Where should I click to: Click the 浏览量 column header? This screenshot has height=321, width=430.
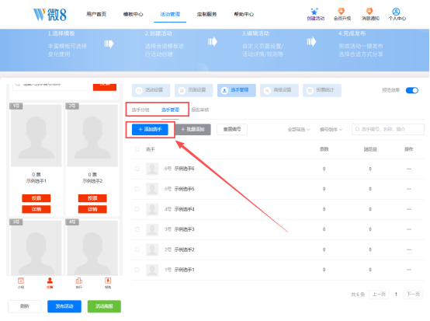pos(370,149)
